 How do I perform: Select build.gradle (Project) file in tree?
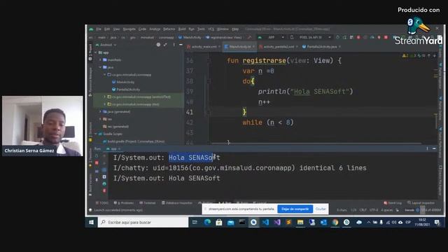click(x=134, y=141)
